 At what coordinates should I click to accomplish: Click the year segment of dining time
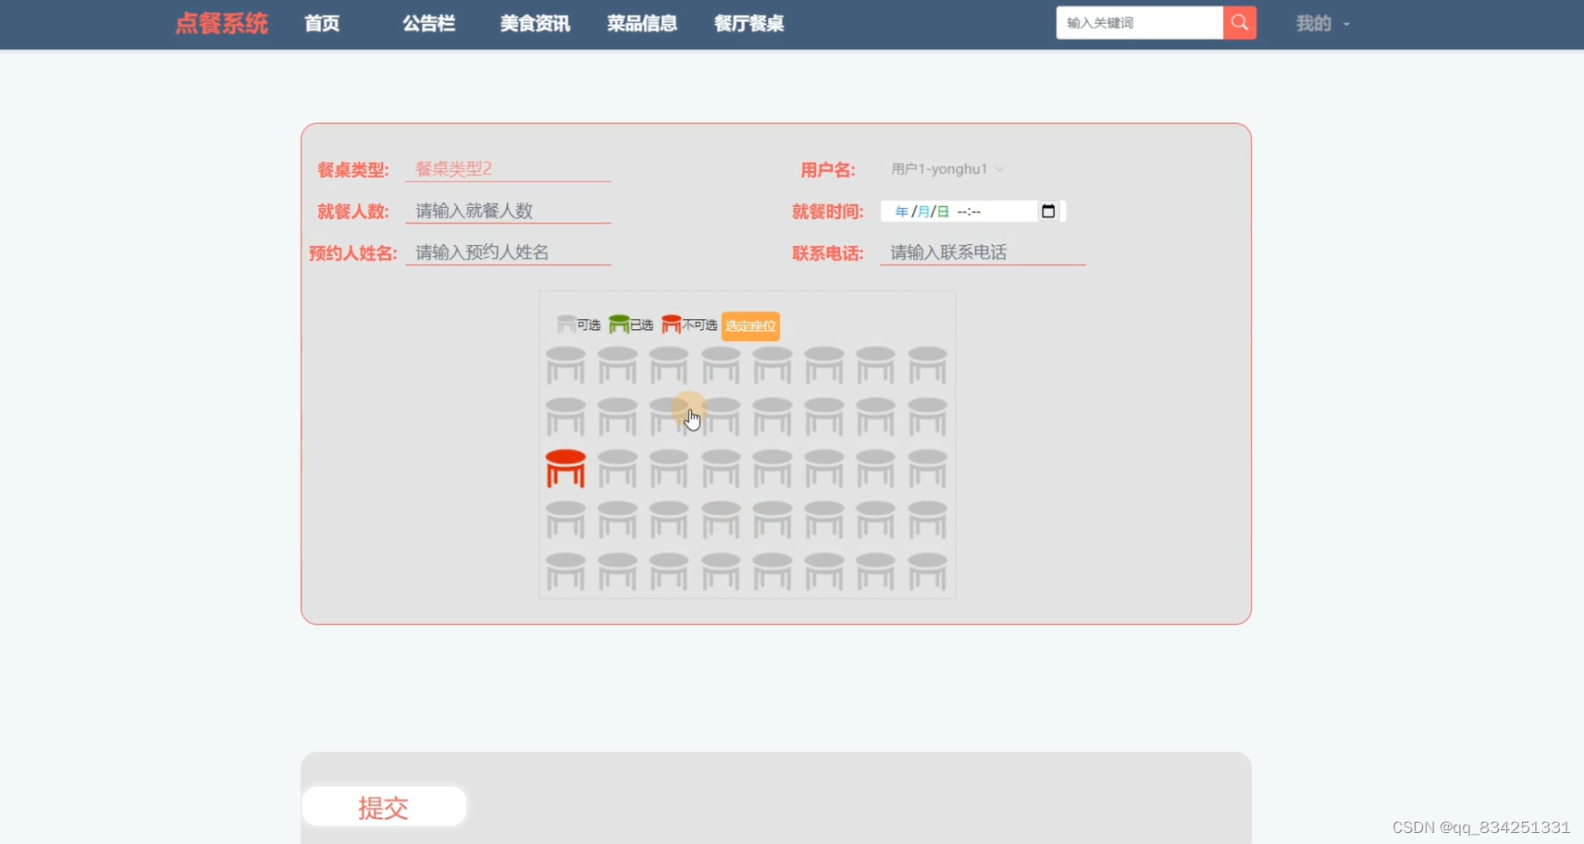point(901,212)
